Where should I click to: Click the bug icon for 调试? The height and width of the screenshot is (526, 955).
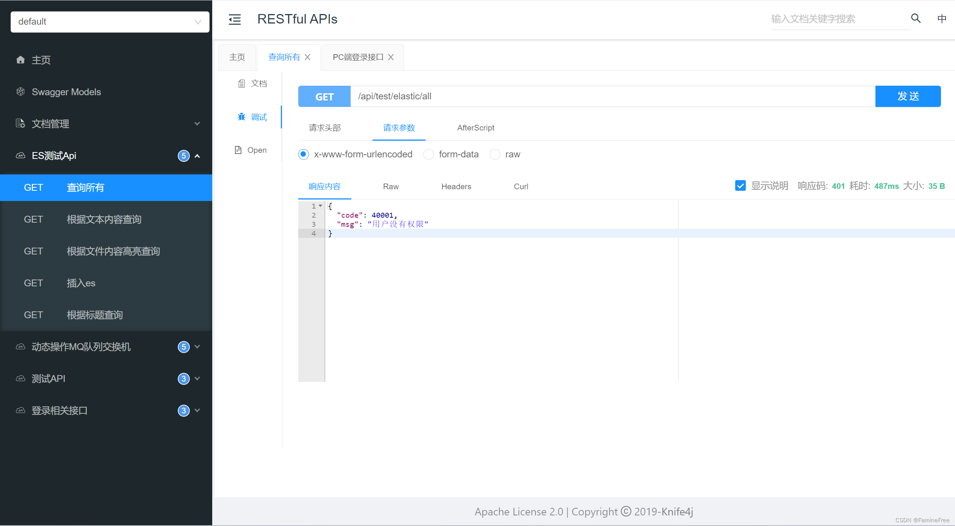(x=241, y=117)
